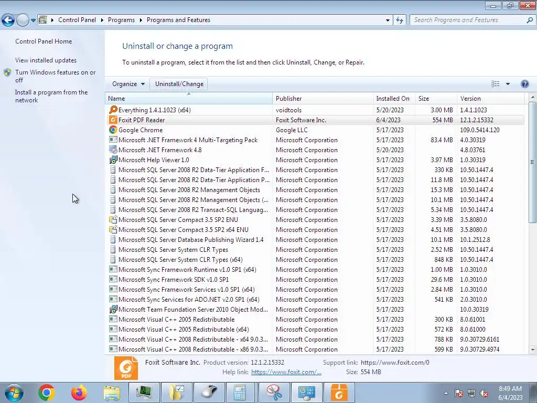Open the Snipping Tool taskbar icon
This screenshot has height=403, width=537.
tap(274, 393)
